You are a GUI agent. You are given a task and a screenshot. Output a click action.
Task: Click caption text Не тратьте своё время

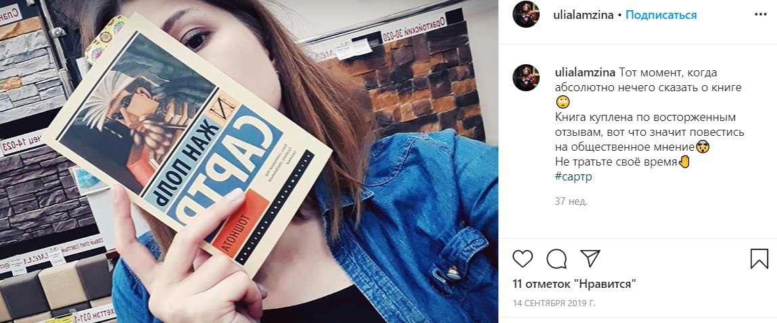(x=616, y=162)
